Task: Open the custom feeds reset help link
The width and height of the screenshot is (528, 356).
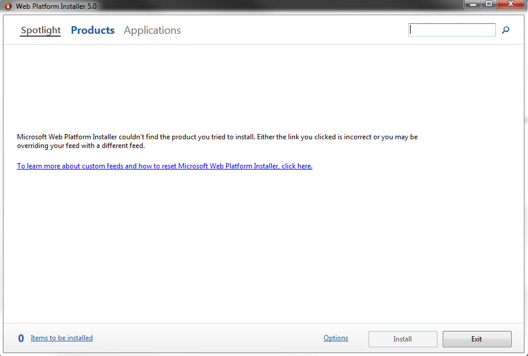Action: tap(165, 166)
